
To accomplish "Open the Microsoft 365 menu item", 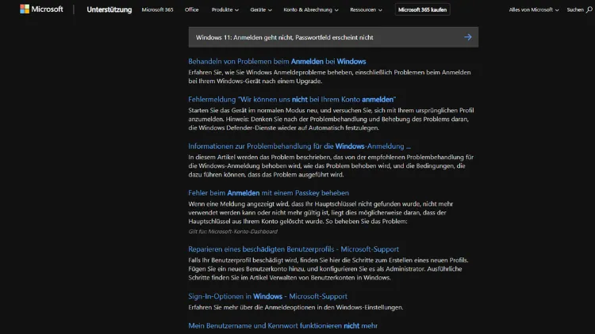I will click(158, 9).
